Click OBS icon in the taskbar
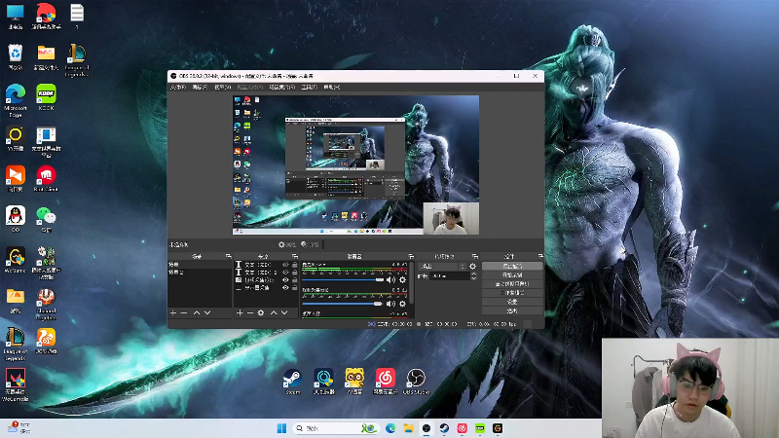The width and height of the screenshot is (779, 438). (x=427, y=428)
